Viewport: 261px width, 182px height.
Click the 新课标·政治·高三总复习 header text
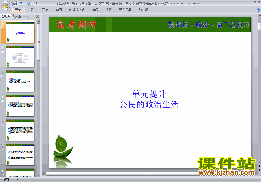tap(209, 25)
